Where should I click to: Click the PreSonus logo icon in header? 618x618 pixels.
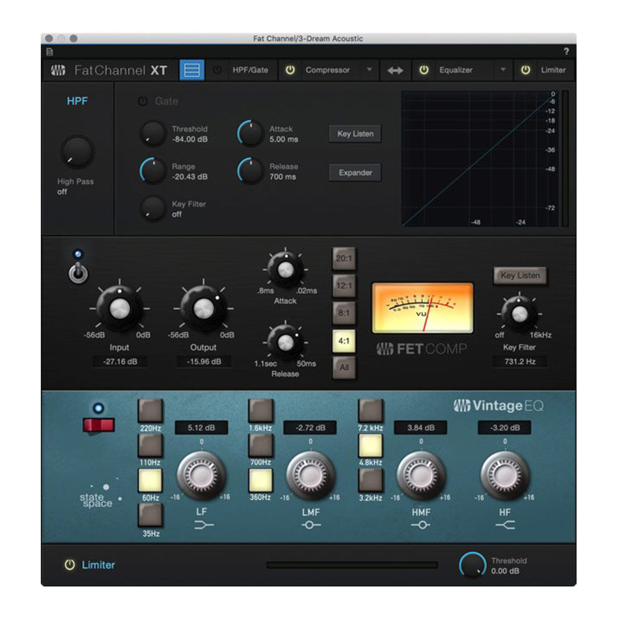coord(58,70)
